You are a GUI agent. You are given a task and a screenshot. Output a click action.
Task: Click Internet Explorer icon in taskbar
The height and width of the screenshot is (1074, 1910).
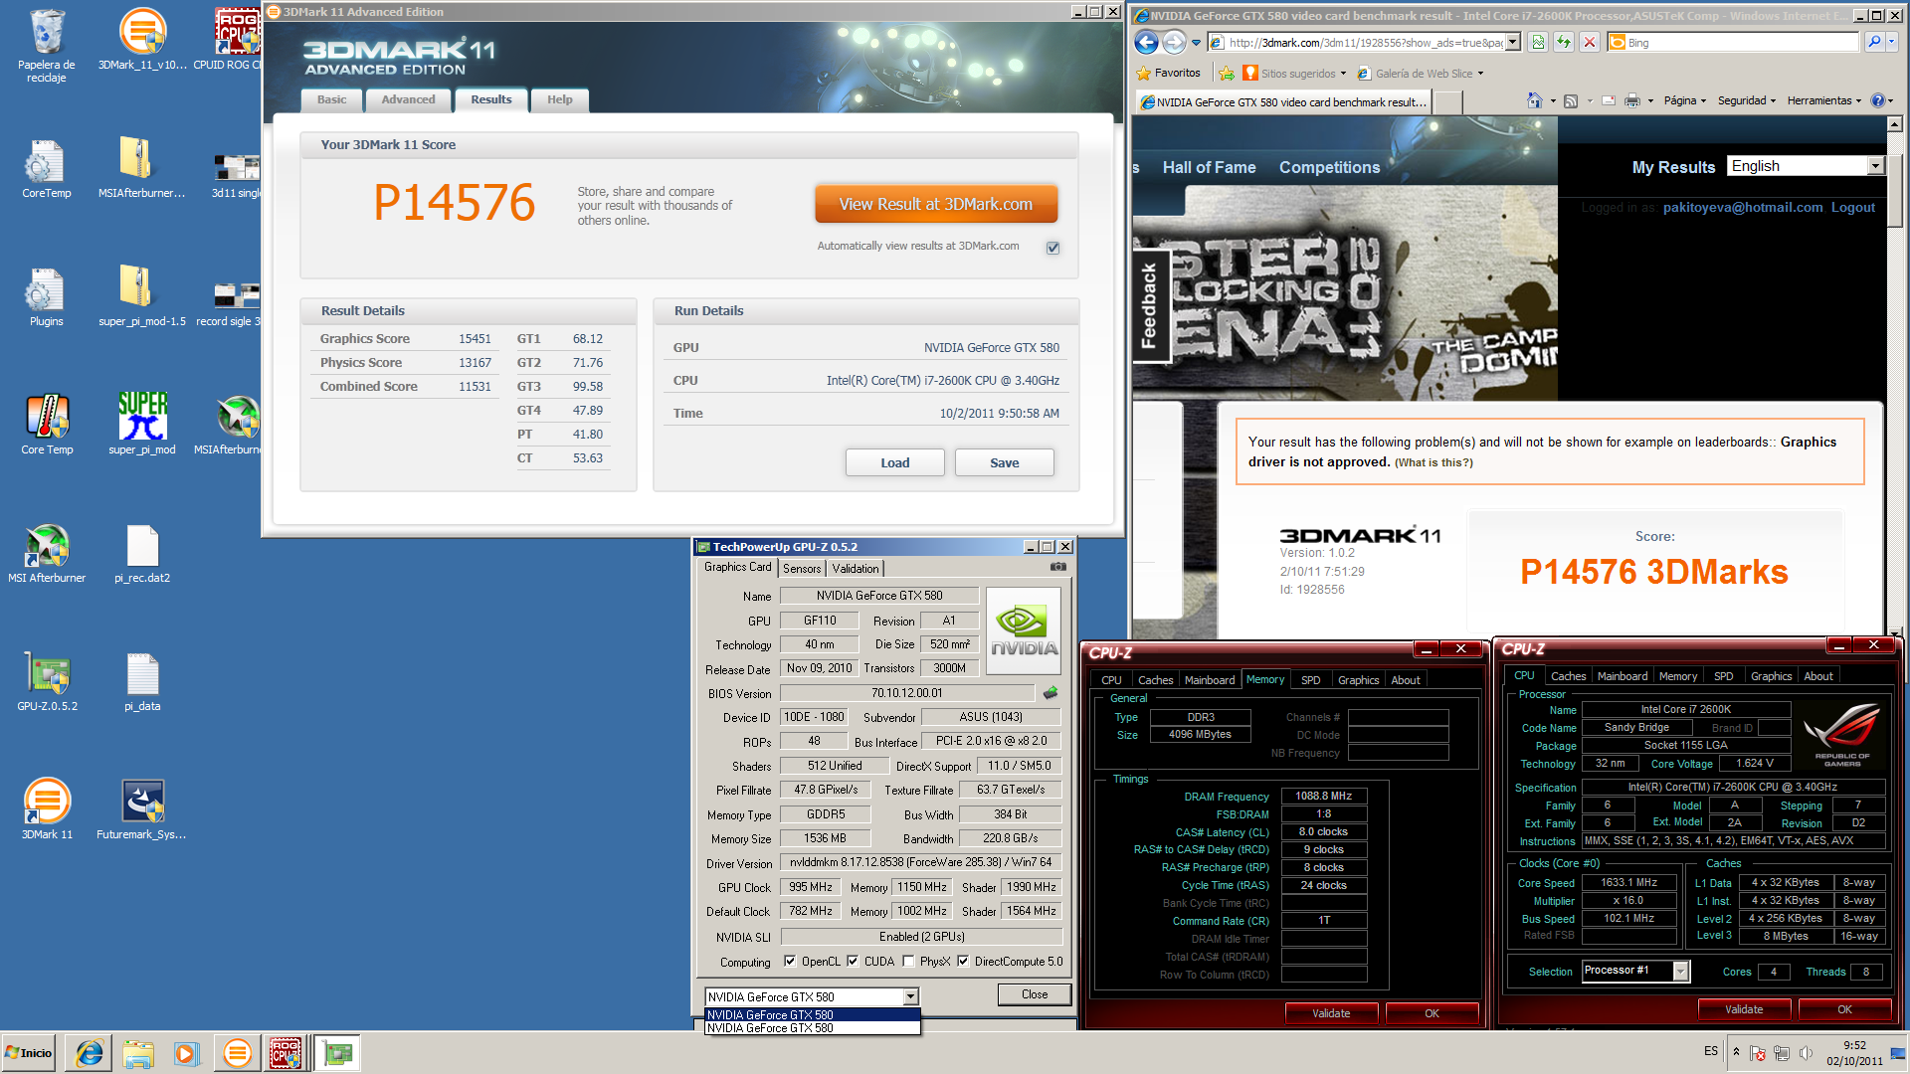(90, 1053)
